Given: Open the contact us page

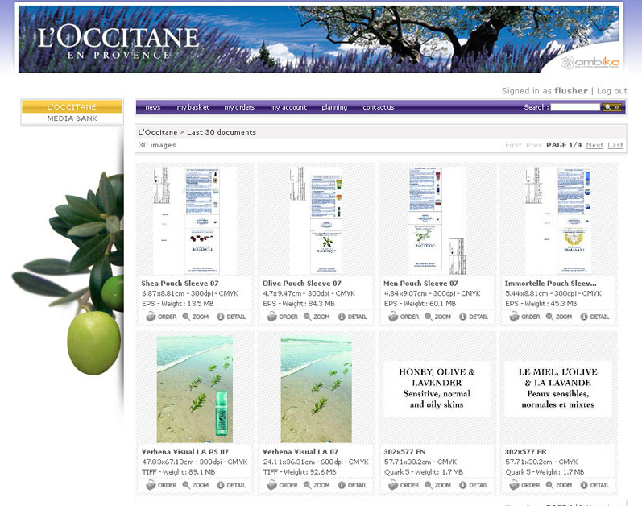Looking at the screenshot, I should point(379,107).
